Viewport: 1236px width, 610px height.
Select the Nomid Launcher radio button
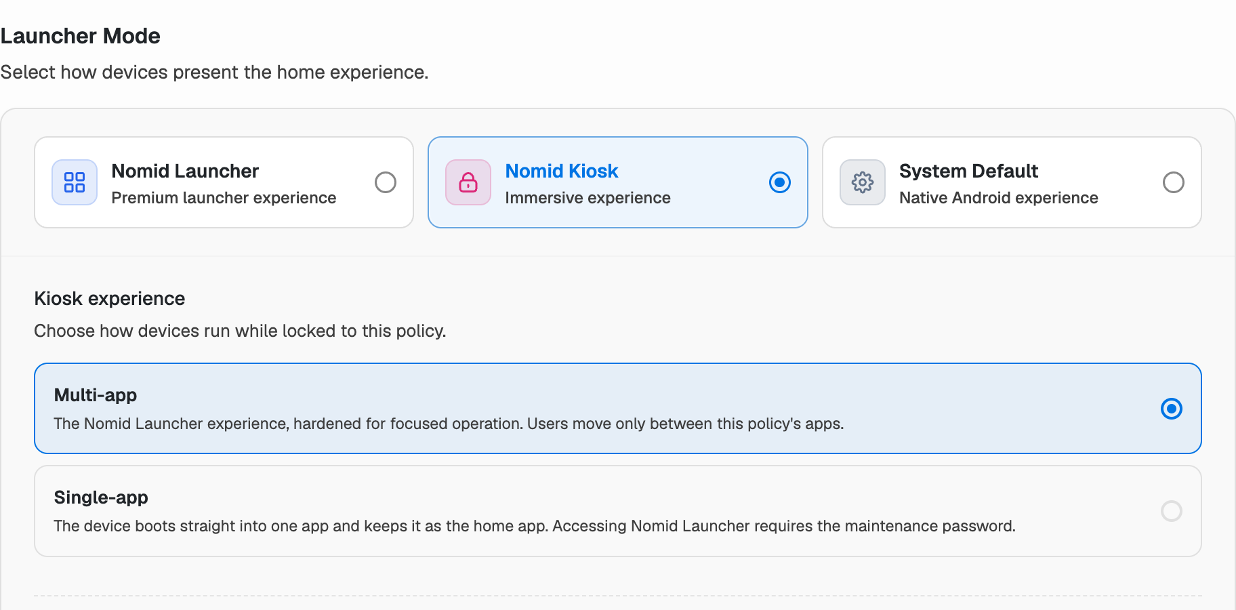coord(386,182)
